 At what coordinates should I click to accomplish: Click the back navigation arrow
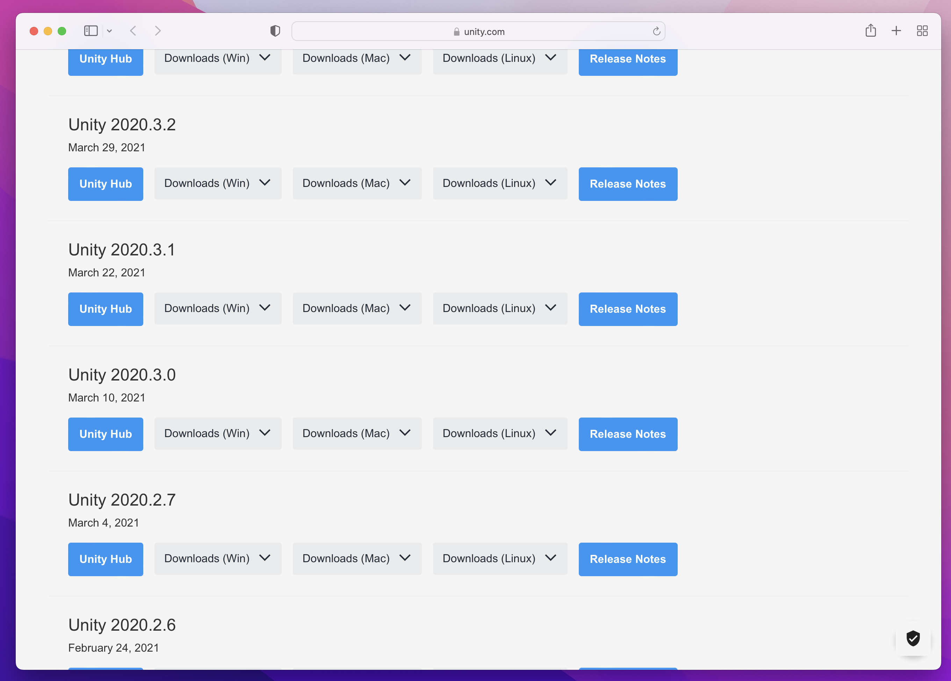tap(134, 31)
